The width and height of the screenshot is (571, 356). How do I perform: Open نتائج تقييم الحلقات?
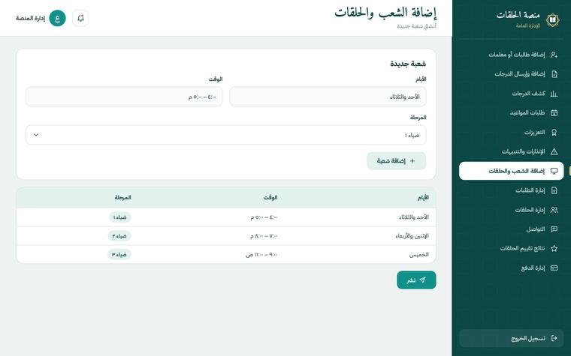pyautogui.click(x=512, y=249)
